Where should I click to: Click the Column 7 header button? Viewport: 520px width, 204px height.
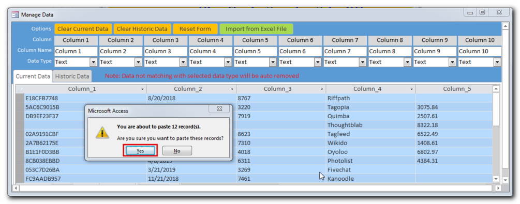click(345, 40)
